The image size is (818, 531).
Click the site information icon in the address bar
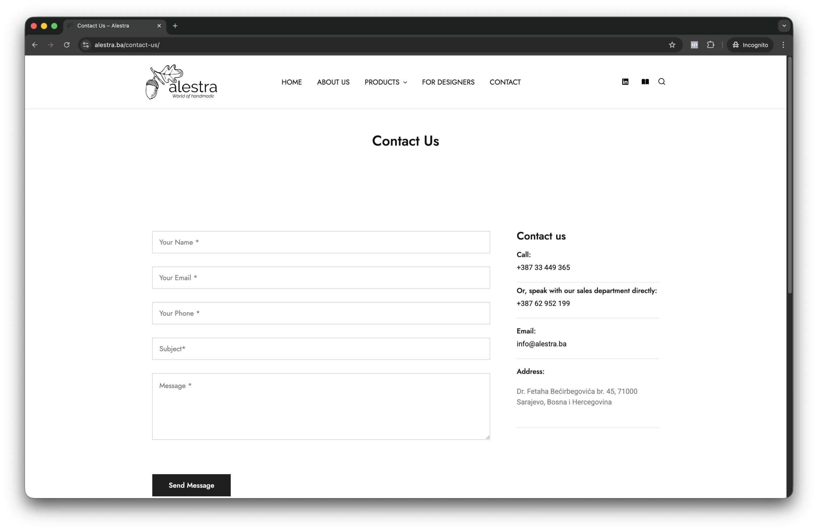pos(86,45)
